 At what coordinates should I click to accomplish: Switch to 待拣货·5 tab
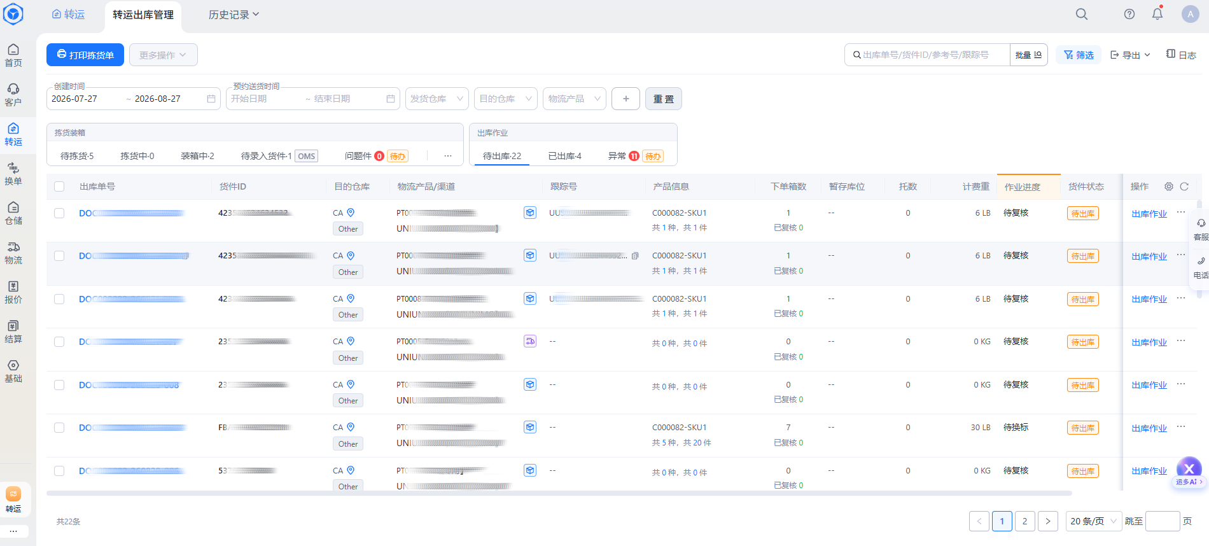click(x=77, y=156)
